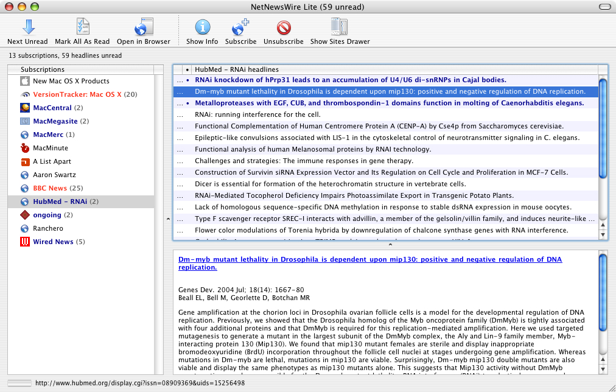Image resolution: width=616 pixels, height=392 pixels.
Task: Click the Show Info icon
Action: [203, 27]
